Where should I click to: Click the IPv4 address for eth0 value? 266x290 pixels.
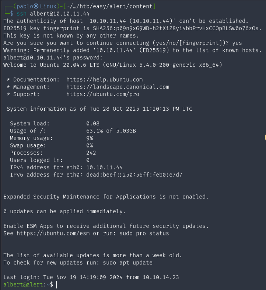[104, 168]
